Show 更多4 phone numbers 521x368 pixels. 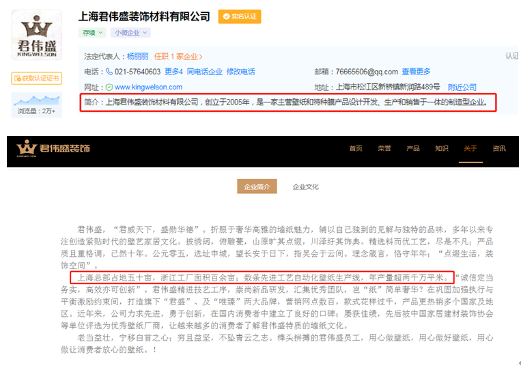173,72
